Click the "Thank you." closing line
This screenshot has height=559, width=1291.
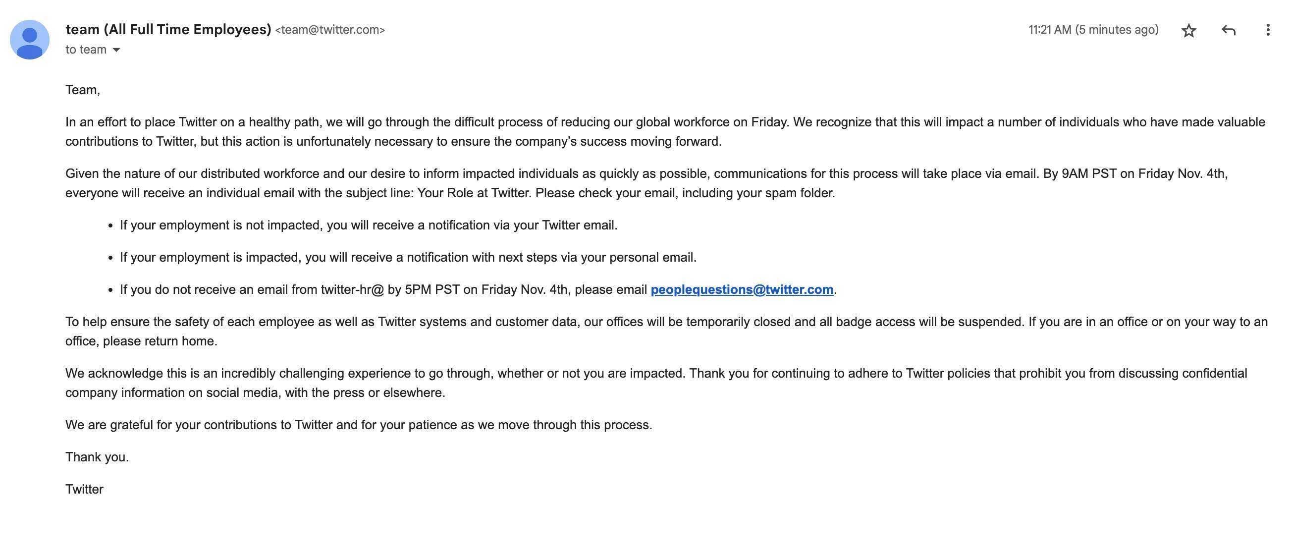(x=97, y=457)
